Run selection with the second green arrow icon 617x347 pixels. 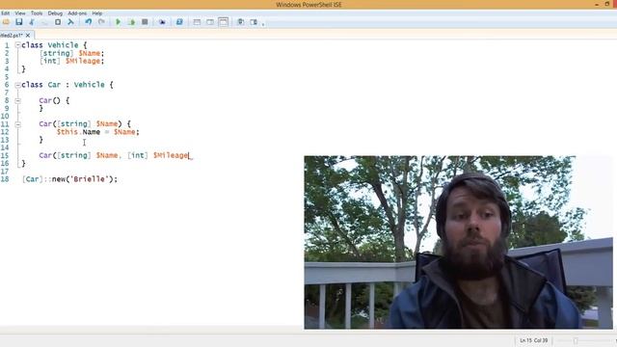tap(131, 22)
